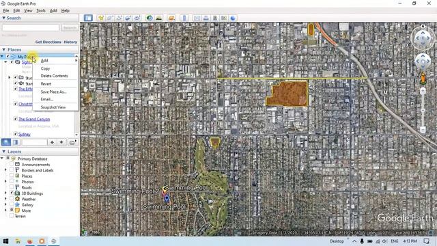Collapse the Places panel
The height and width of the screenshot is (246, 437).
pyautogui.click(x=4, y=50)
